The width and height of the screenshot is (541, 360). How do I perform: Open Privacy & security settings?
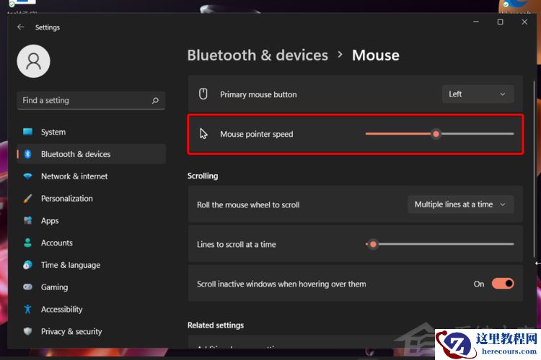(91, 331)
